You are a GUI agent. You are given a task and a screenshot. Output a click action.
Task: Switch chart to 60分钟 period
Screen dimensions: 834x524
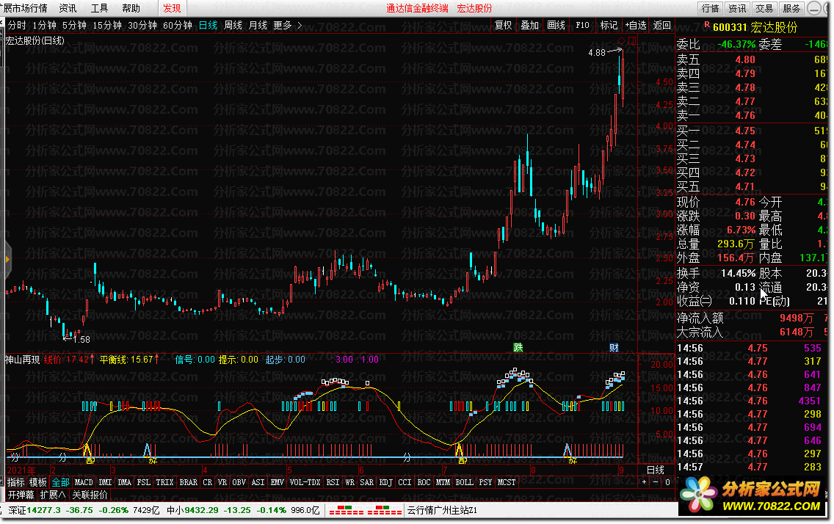(177, 25)
